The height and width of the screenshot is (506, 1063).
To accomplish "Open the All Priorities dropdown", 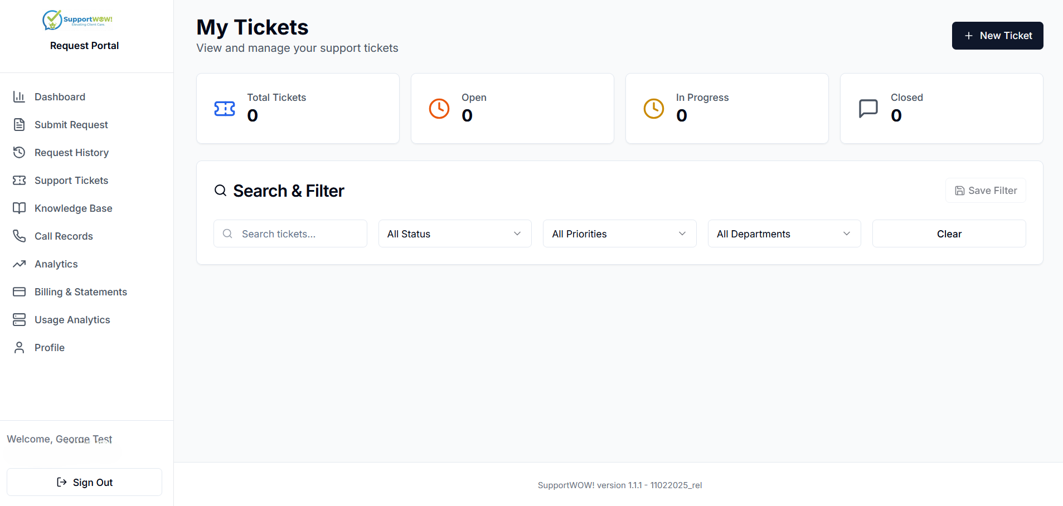I will [x=619, y=234].
